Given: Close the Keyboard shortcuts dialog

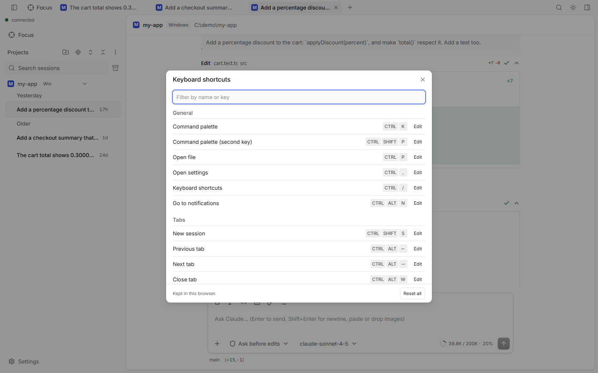Looking at the screenshot, I should coord(423,80).
